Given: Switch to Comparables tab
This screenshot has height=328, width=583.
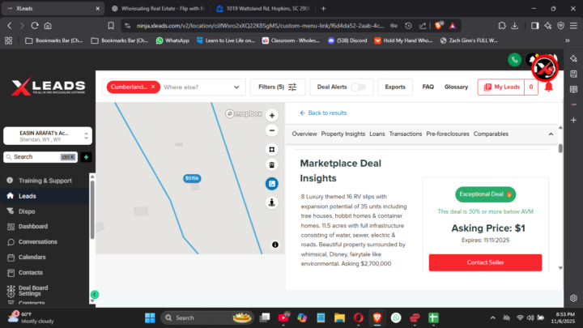Looking at the screenshot, I should (x=491, y=134).
